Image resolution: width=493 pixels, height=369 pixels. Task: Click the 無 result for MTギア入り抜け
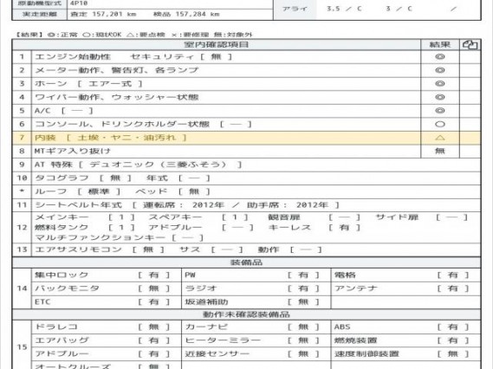[x=440, y=152]
